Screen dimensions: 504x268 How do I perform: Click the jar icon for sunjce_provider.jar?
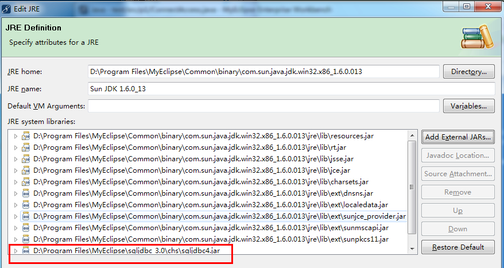[x=26, y=216]
